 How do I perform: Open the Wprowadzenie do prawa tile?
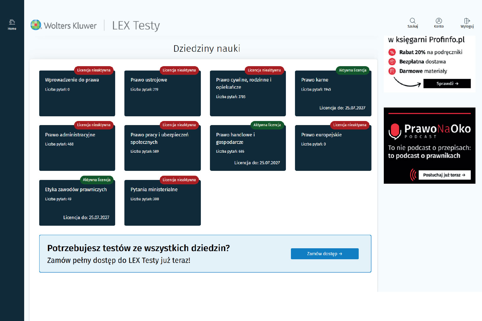[77, 94]
